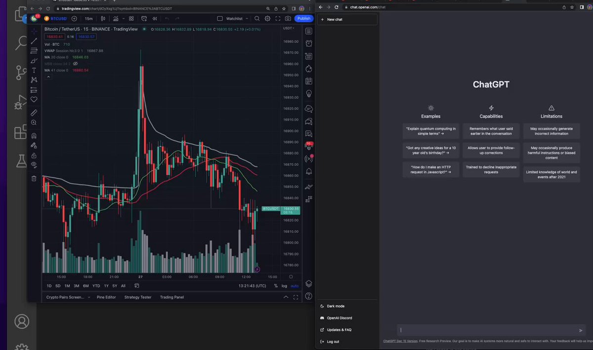Click the heart favorites icon in drawing toolbar
Viewport: 593px width, 350px height.
tap(34, 100)
